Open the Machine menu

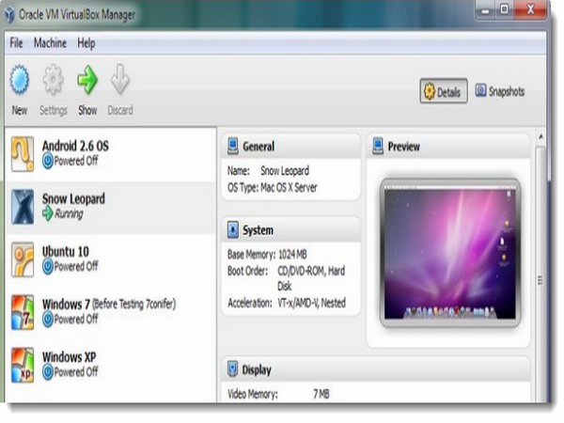point(50,43)
